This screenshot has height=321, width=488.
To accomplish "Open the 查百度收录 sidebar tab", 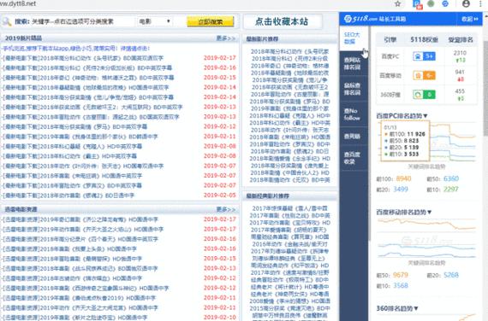I will coord(353,158).
